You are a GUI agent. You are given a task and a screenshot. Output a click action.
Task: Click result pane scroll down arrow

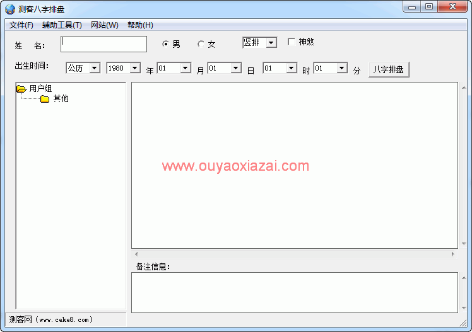click(x=464, y=244)
